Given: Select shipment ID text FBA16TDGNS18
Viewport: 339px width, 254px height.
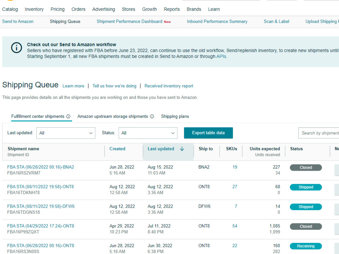Looking at the screenshot, I should tap(24, 212).
